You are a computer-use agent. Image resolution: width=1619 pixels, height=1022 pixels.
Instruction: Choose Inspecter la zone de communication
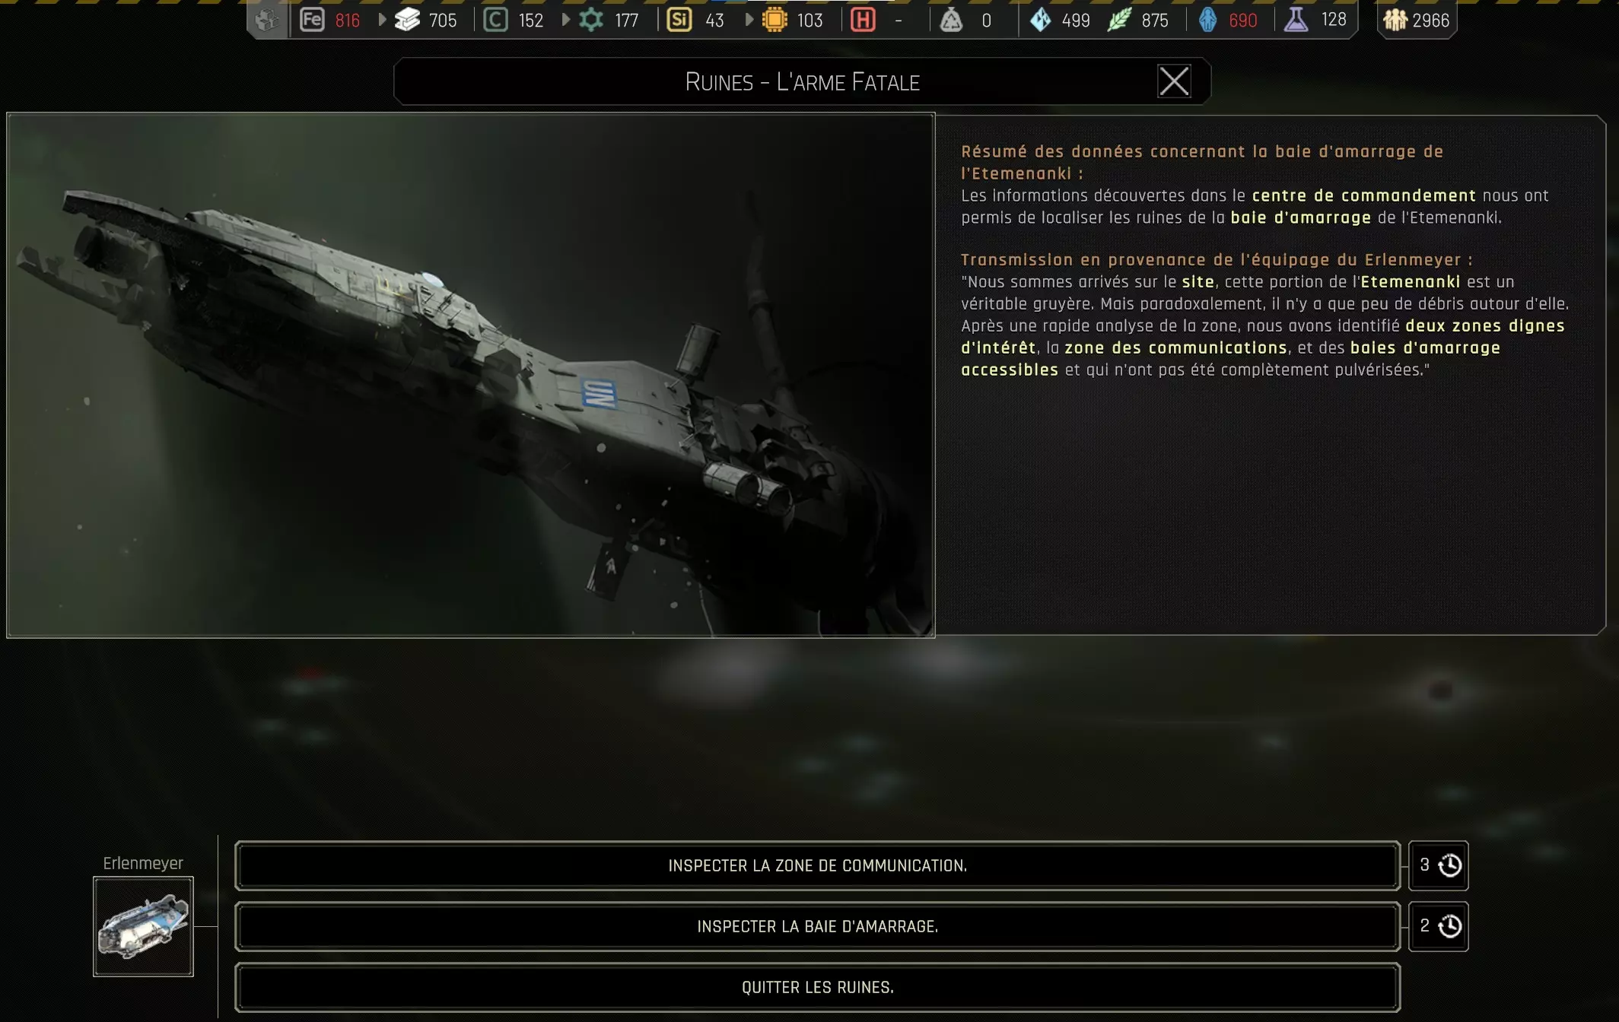(x=817, y=865)
